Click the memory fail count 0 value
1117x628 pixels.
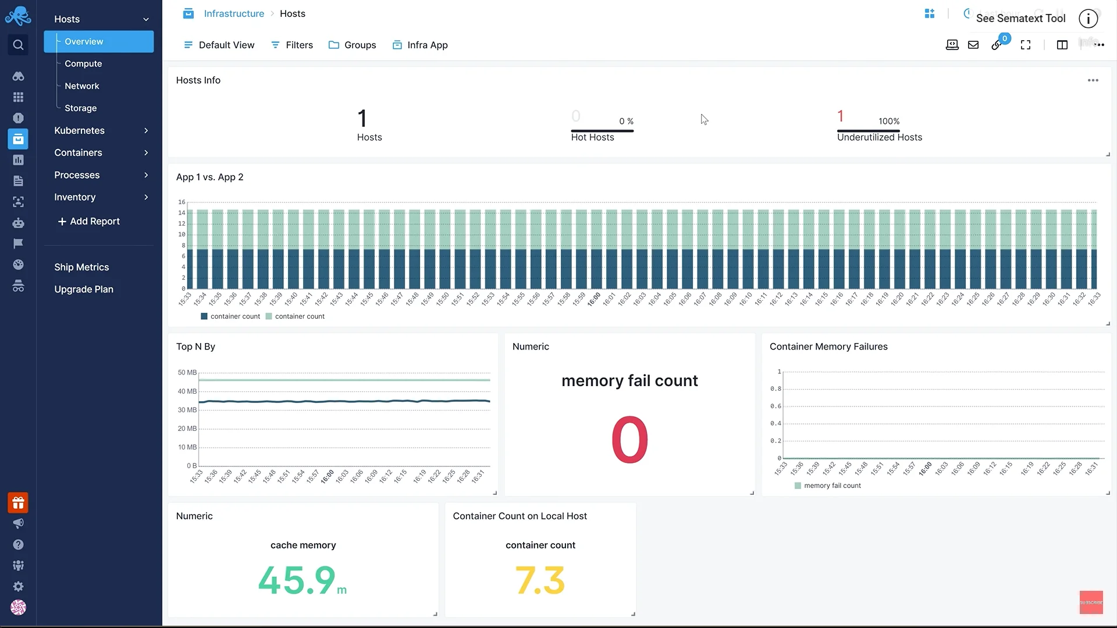tap(629, 439)
